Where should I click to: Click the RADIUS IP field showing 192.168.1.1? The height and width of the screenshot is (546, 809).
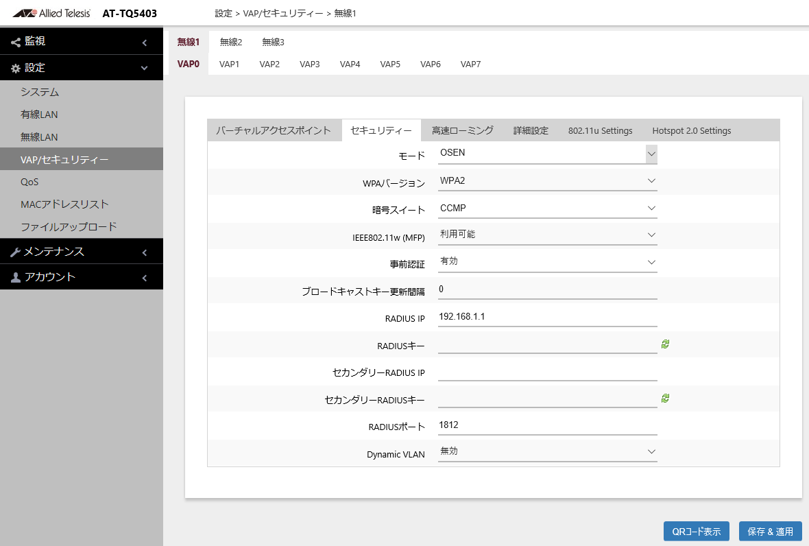pos(547,318)
